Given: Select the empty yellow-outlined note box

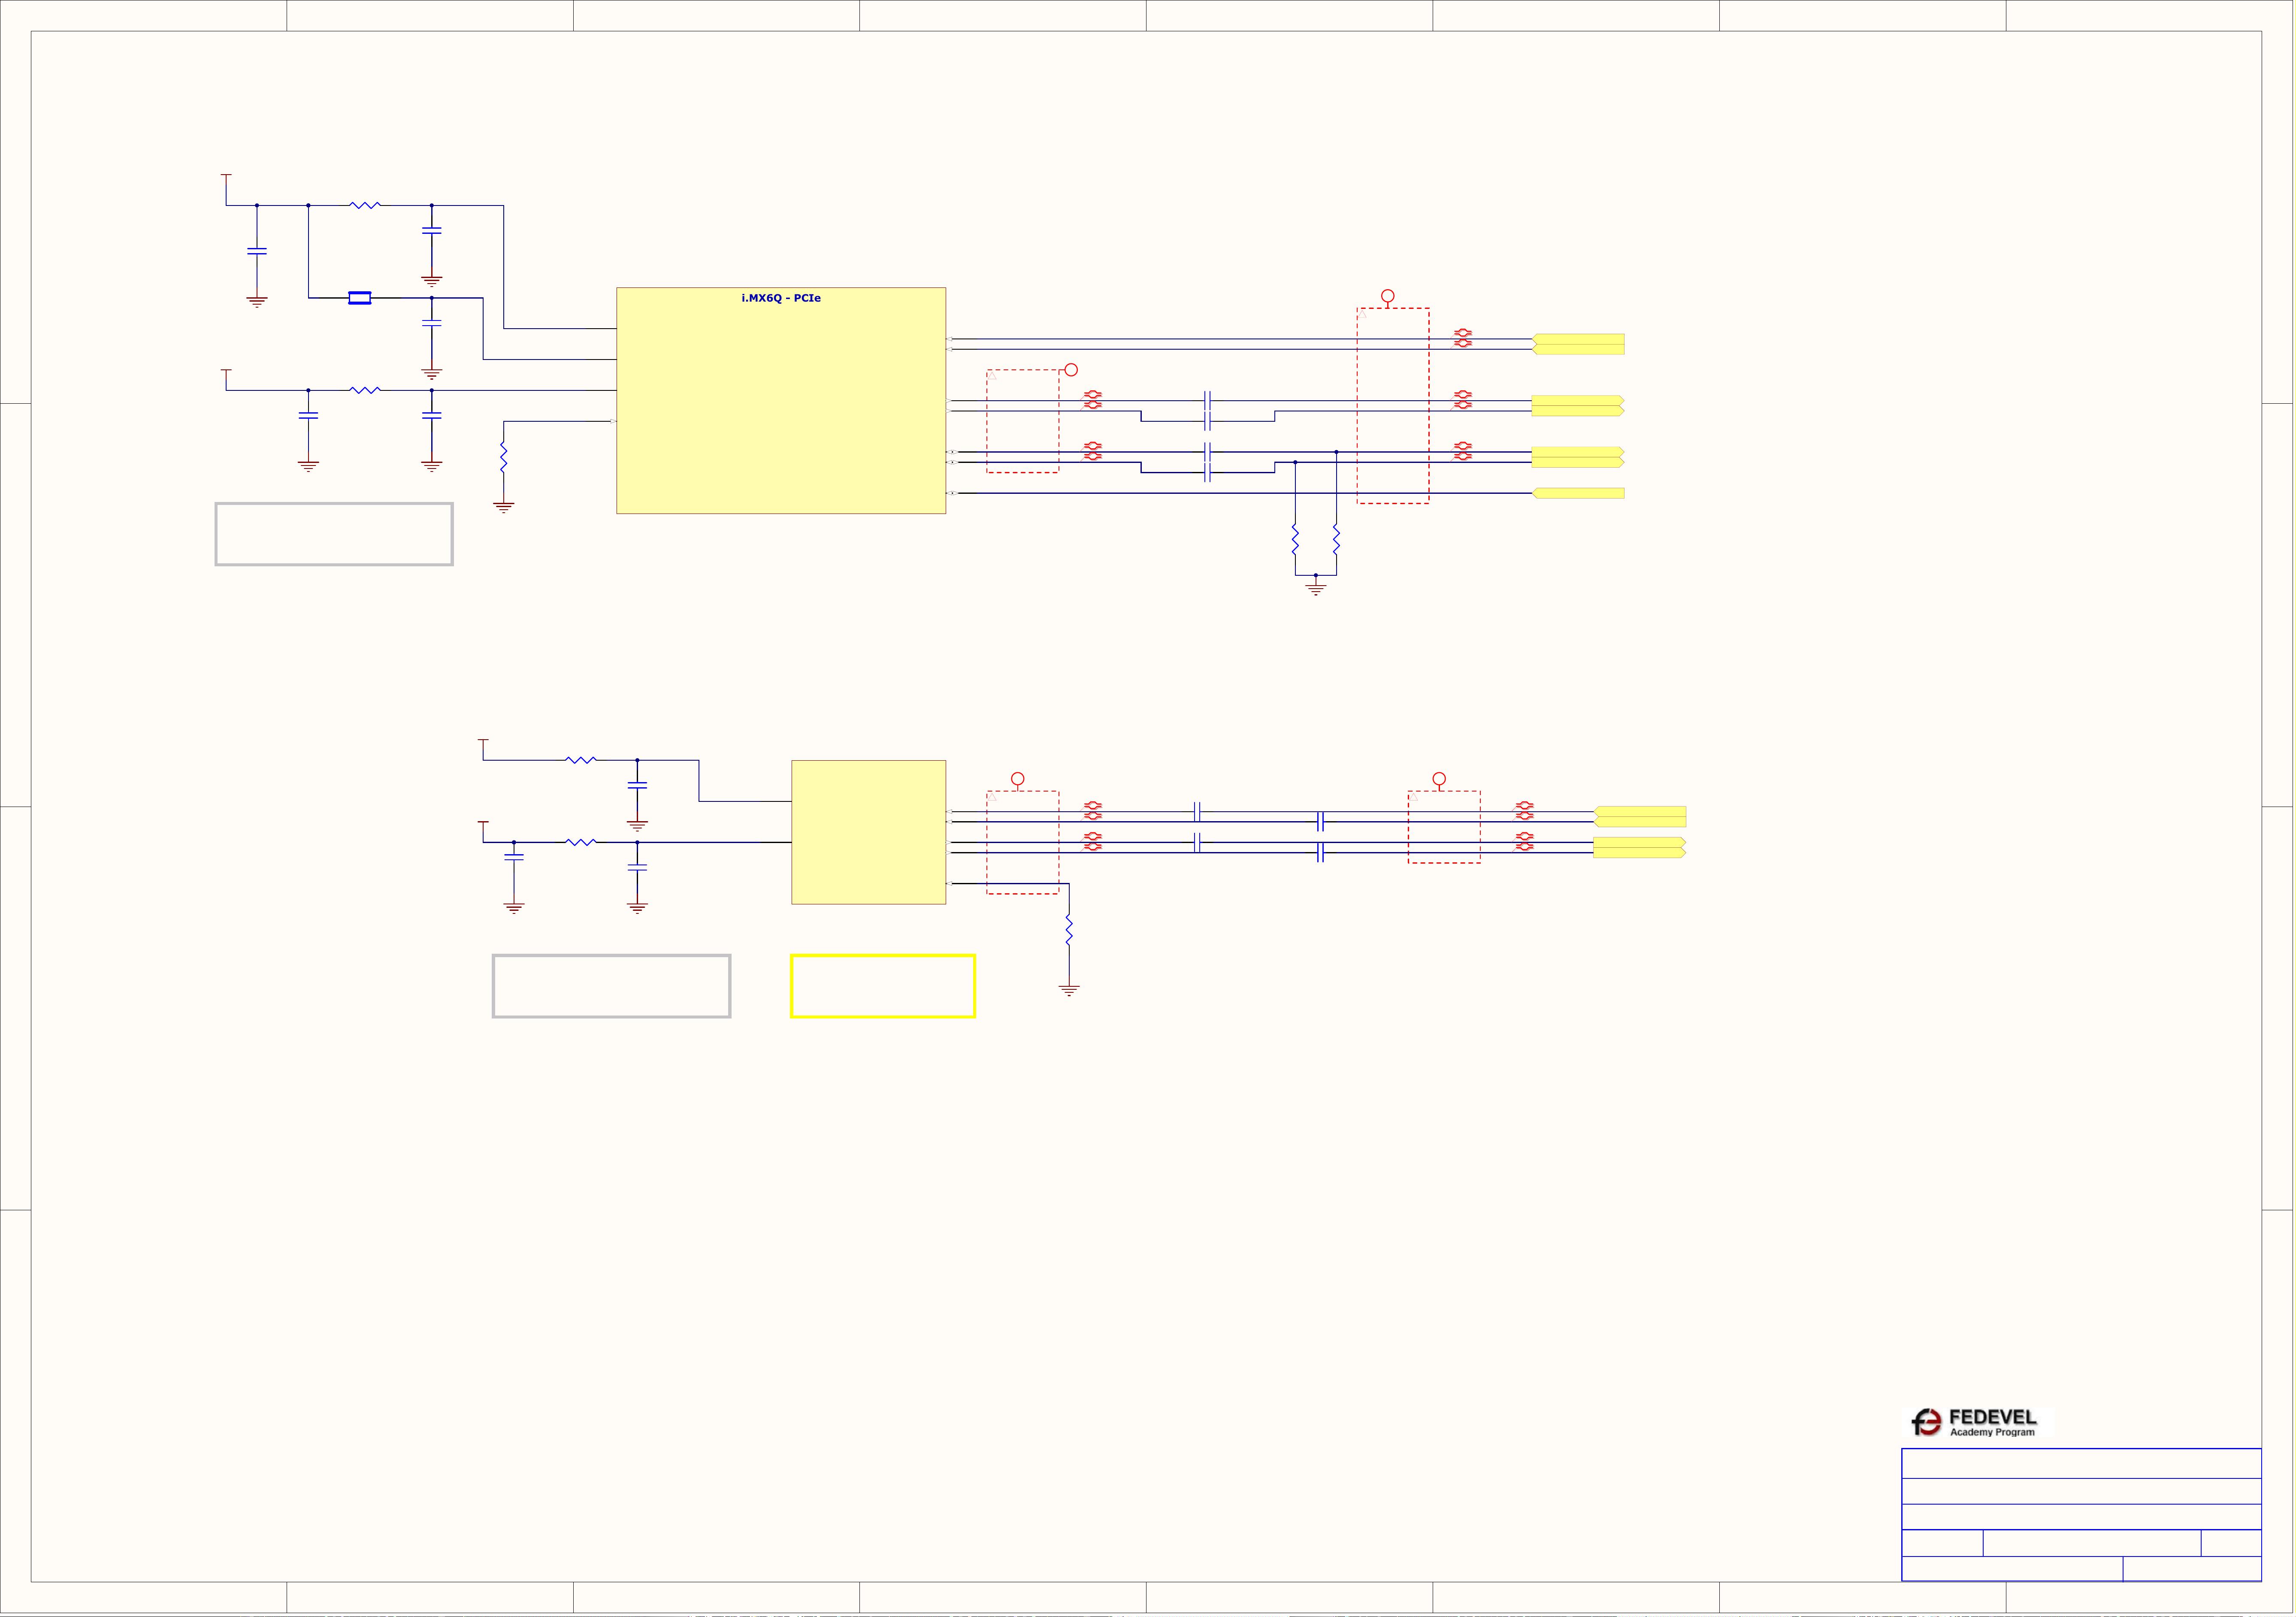Looking at the screenshot, I should click(883, 986).
